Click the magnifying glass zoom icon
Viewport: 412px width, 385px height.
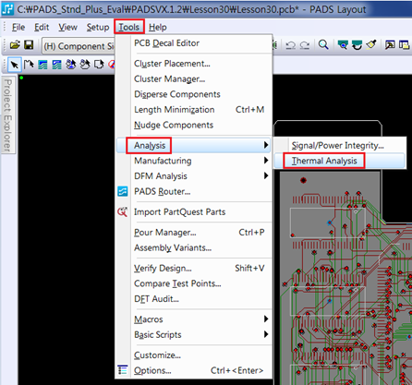point(323,45)
